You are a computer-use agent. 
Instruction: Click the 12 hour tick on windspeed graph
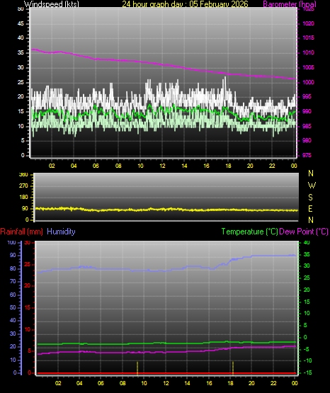[162, 166]
